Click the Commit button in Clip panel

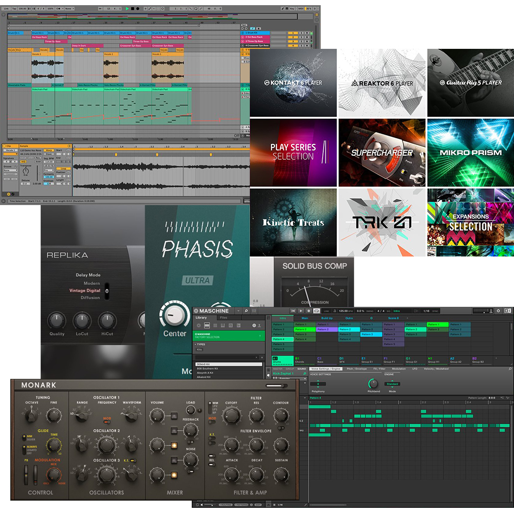[x=10, y=174]
